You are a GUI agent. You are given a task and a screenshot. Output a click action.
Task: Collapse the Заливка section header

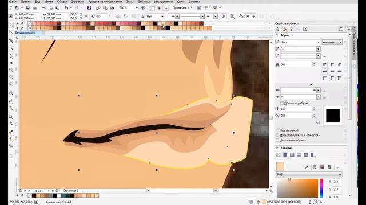tap(277, 148)
